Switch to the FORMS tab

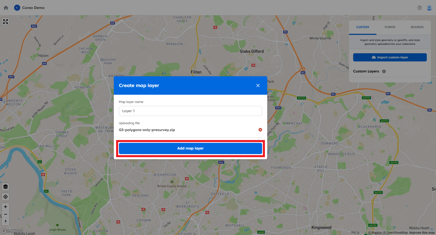click(x=390, y=27)
